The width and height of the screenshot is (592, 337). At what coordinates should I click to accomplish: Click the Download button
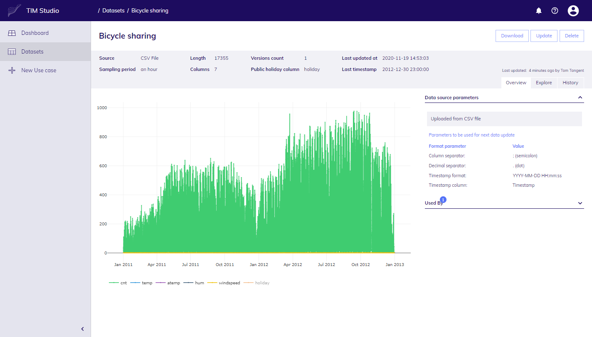pos(512,36)
